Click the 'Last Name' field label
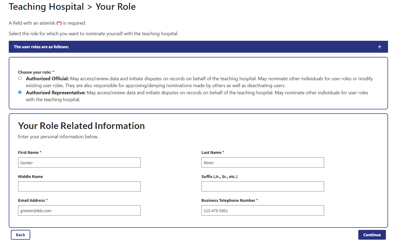 tap(211, 153)
